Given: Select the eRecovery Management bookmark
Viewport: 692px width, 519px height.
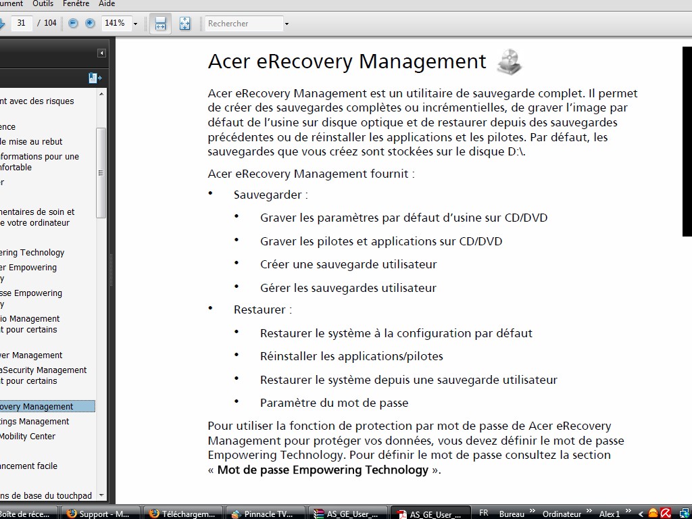Looking at the screenshot, I should click(36, 407).
